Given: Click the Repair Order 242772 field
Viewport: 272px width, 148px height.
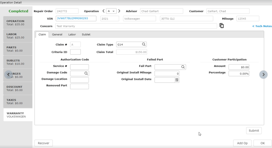Looking at the screenshot, I should click(x=67, y=11).
